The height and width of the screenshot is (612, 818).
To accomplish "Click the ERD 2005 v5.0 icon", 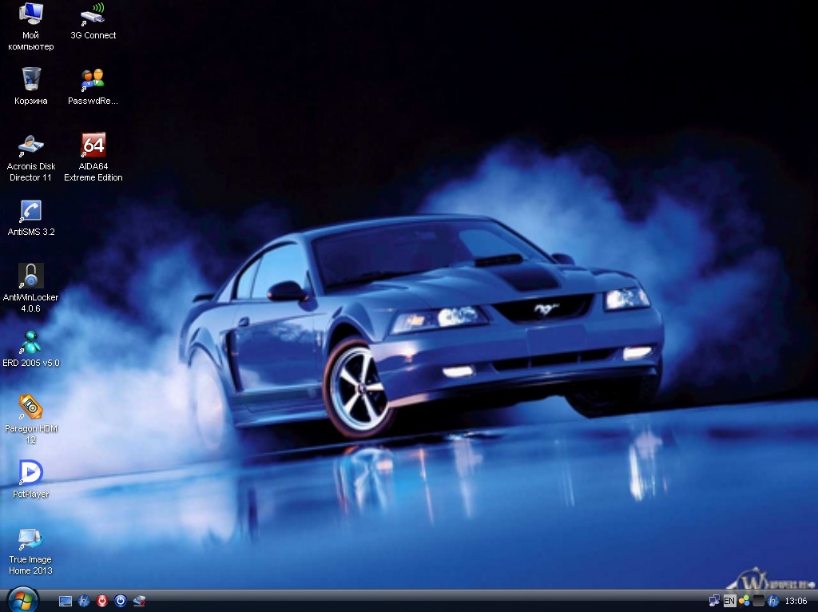I will coord(31,342).
